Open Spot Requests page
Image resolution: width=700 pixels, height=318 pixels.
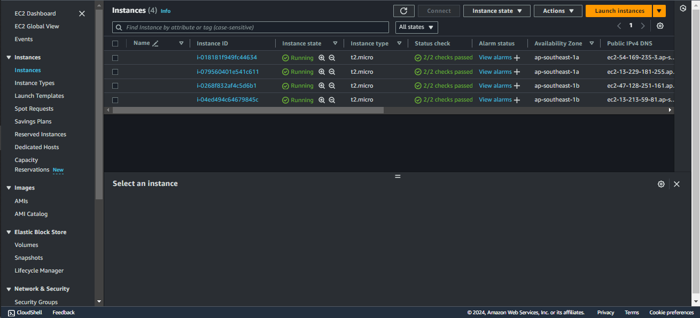(34, 108)
